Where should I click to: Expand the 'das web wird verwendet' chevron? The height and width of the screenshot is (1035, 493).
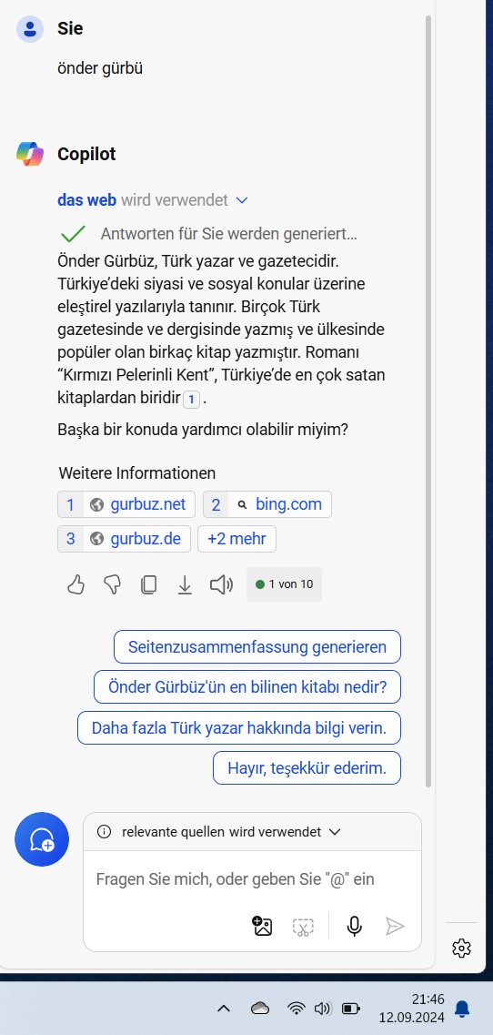point(242,200)
